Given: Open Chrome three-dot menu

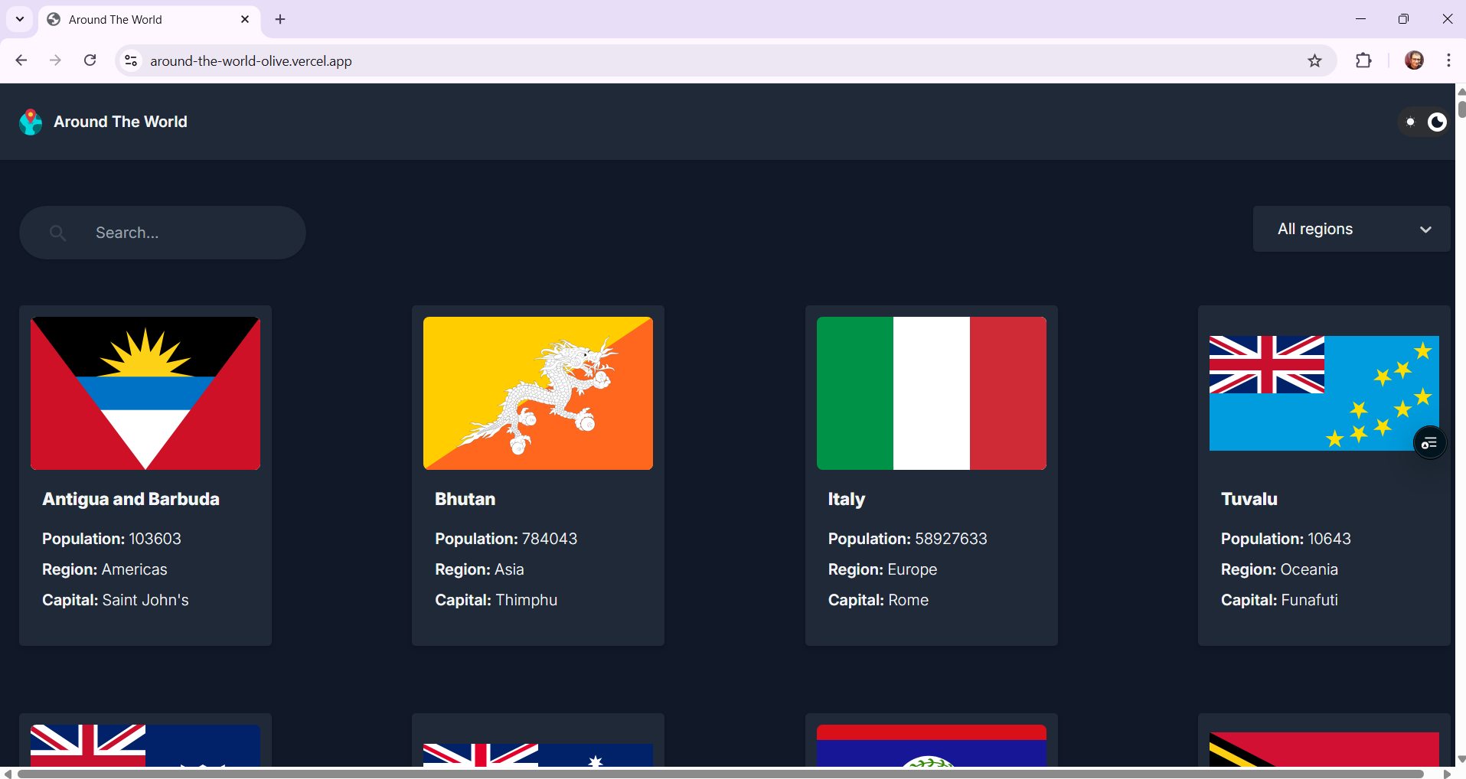Looking at the screenshot, I should 1448,61.
